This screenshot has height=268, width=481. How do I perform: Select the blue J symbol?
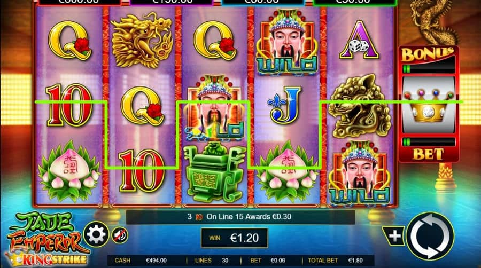(285, 105)
